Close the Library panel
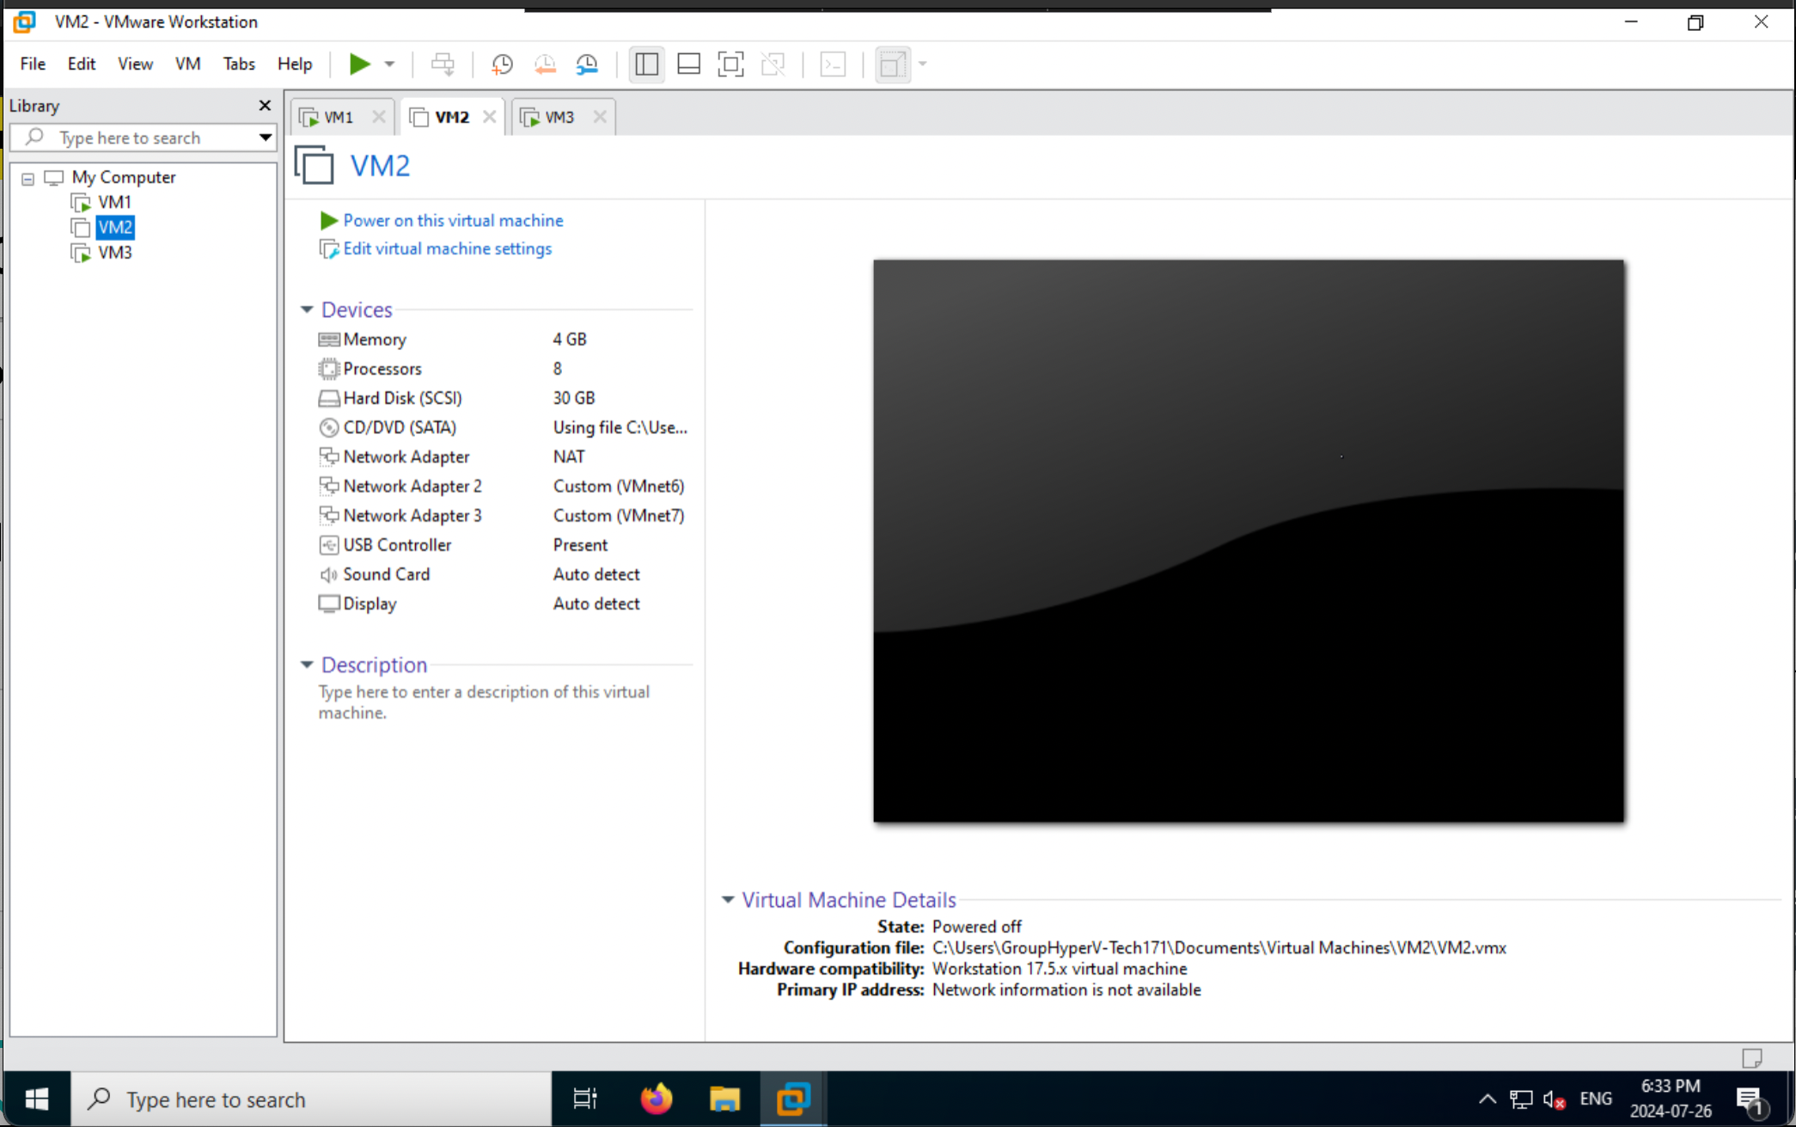The width and height of the screenshot is (1796, 1127). tap(264, 105)
